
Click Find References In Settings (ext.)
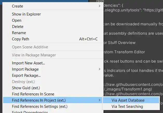[39, 106]
